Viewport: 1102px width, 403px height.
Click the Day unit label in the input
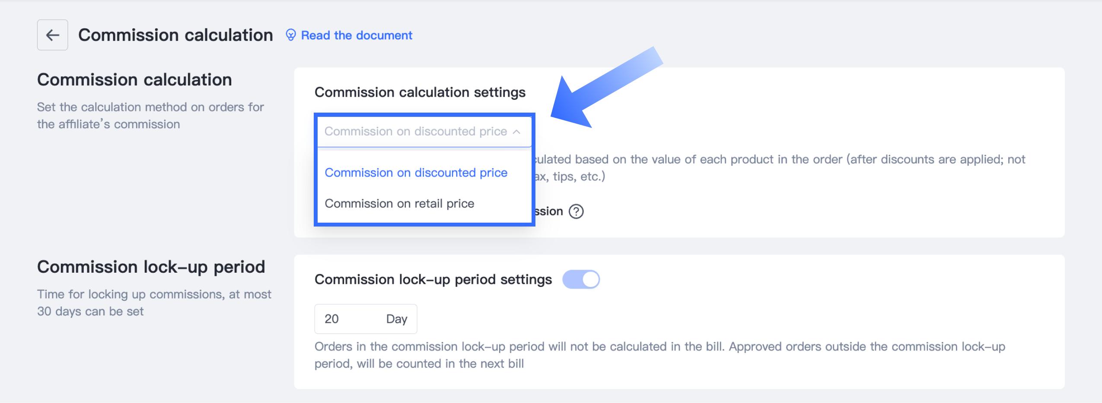[396, 319]
